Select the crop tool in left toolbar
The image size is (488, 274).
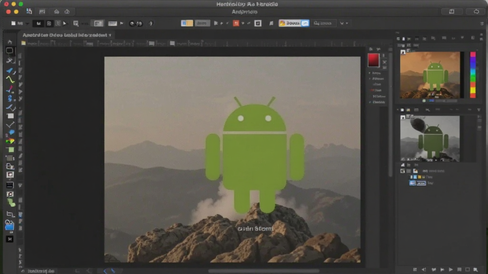[x=10, y=214]
